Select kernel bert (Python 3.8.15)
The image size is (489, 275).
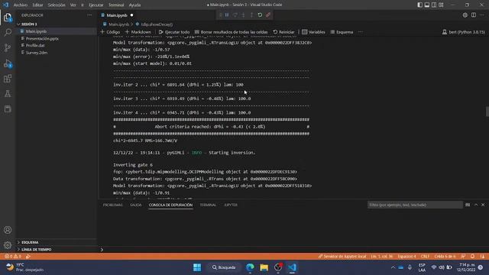tap(464, 32)
